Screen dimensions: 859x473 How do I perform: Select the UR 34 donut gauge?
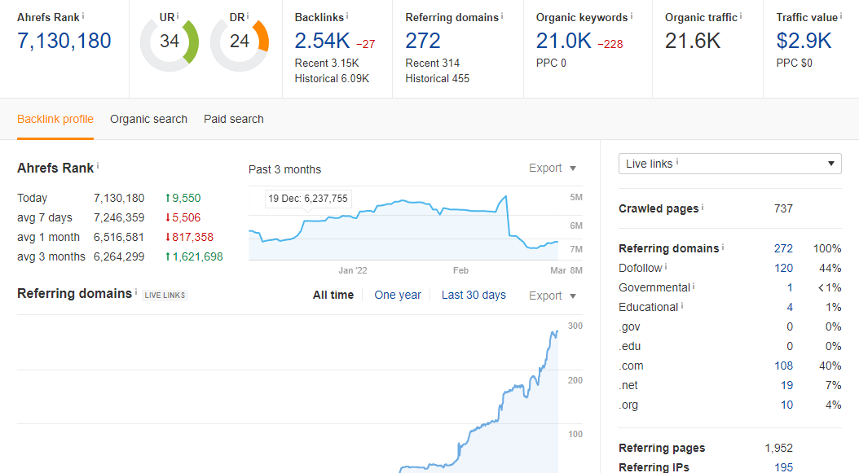point(170,42)
